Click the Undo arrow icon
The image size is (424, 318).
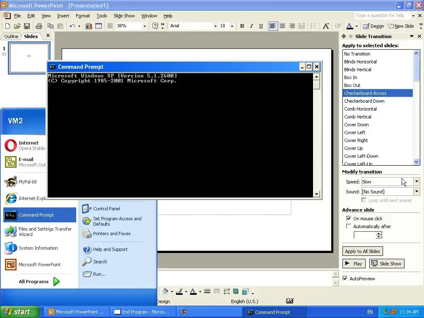(x=72, y=26)
